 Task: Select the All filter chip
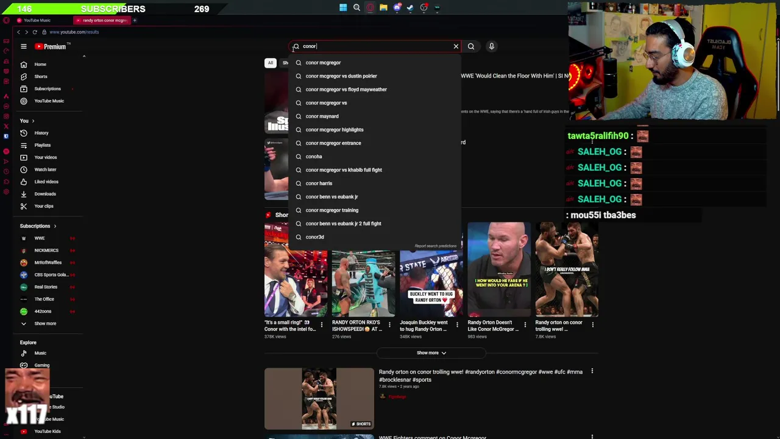pos(271,63)
